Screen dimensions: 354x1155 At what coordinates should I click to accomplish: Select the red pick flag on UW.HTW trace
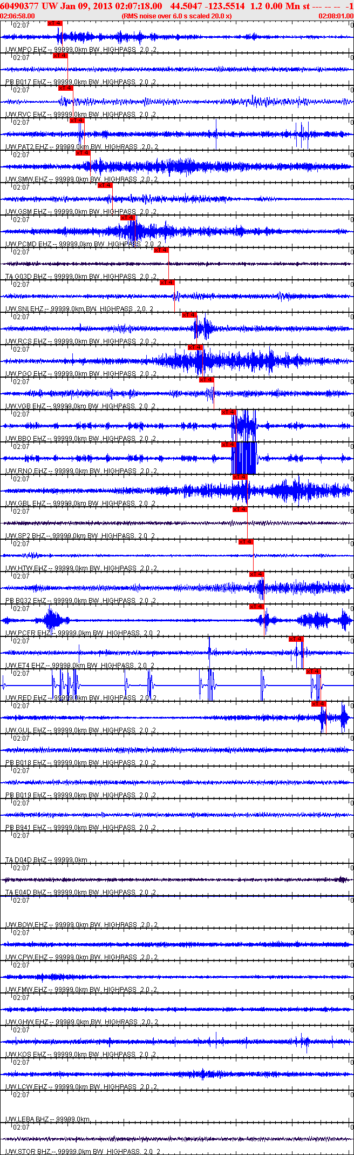(x=246, y=542)
